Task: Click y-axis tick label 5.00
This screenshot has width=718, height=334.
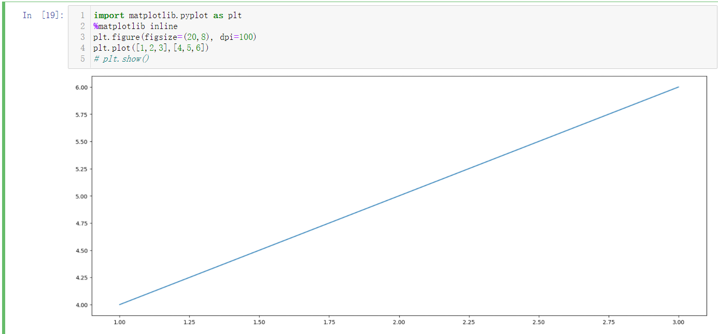Action: pyautogui.click(x=81, y=196)
